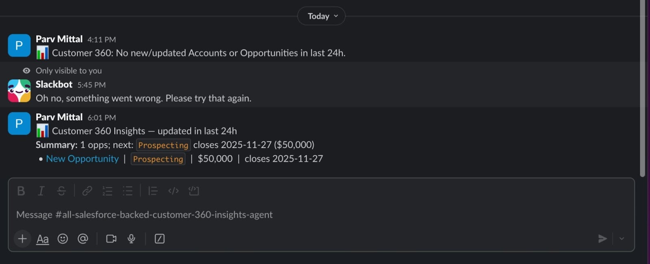Record an audio clip with microphone
Screen dimensions: 650x264
coord(131,239)
